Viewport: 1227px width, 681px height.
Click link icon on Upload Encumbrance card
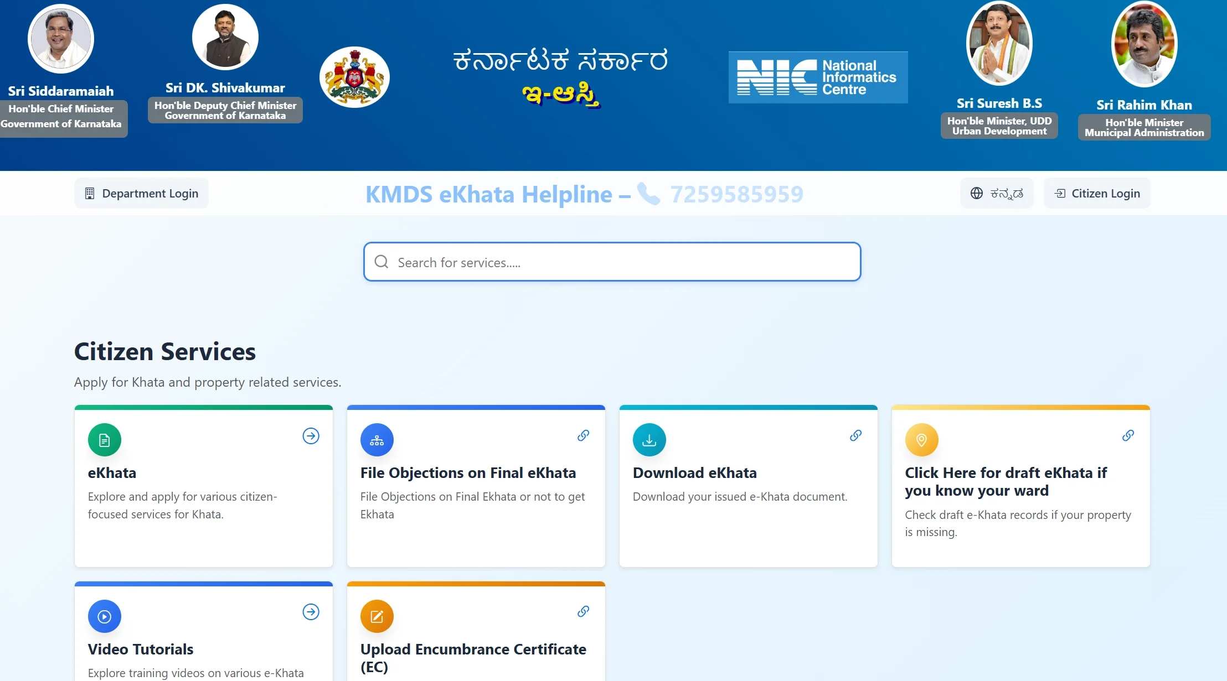pyautogui.click(x=583, y=611)
